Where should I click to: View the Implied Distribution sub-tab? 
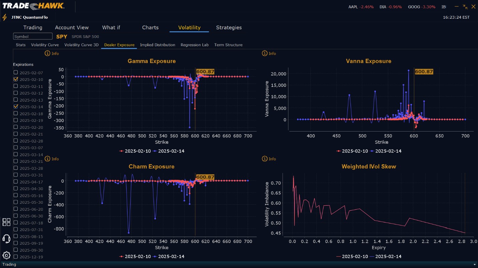(x=158, y=45)
